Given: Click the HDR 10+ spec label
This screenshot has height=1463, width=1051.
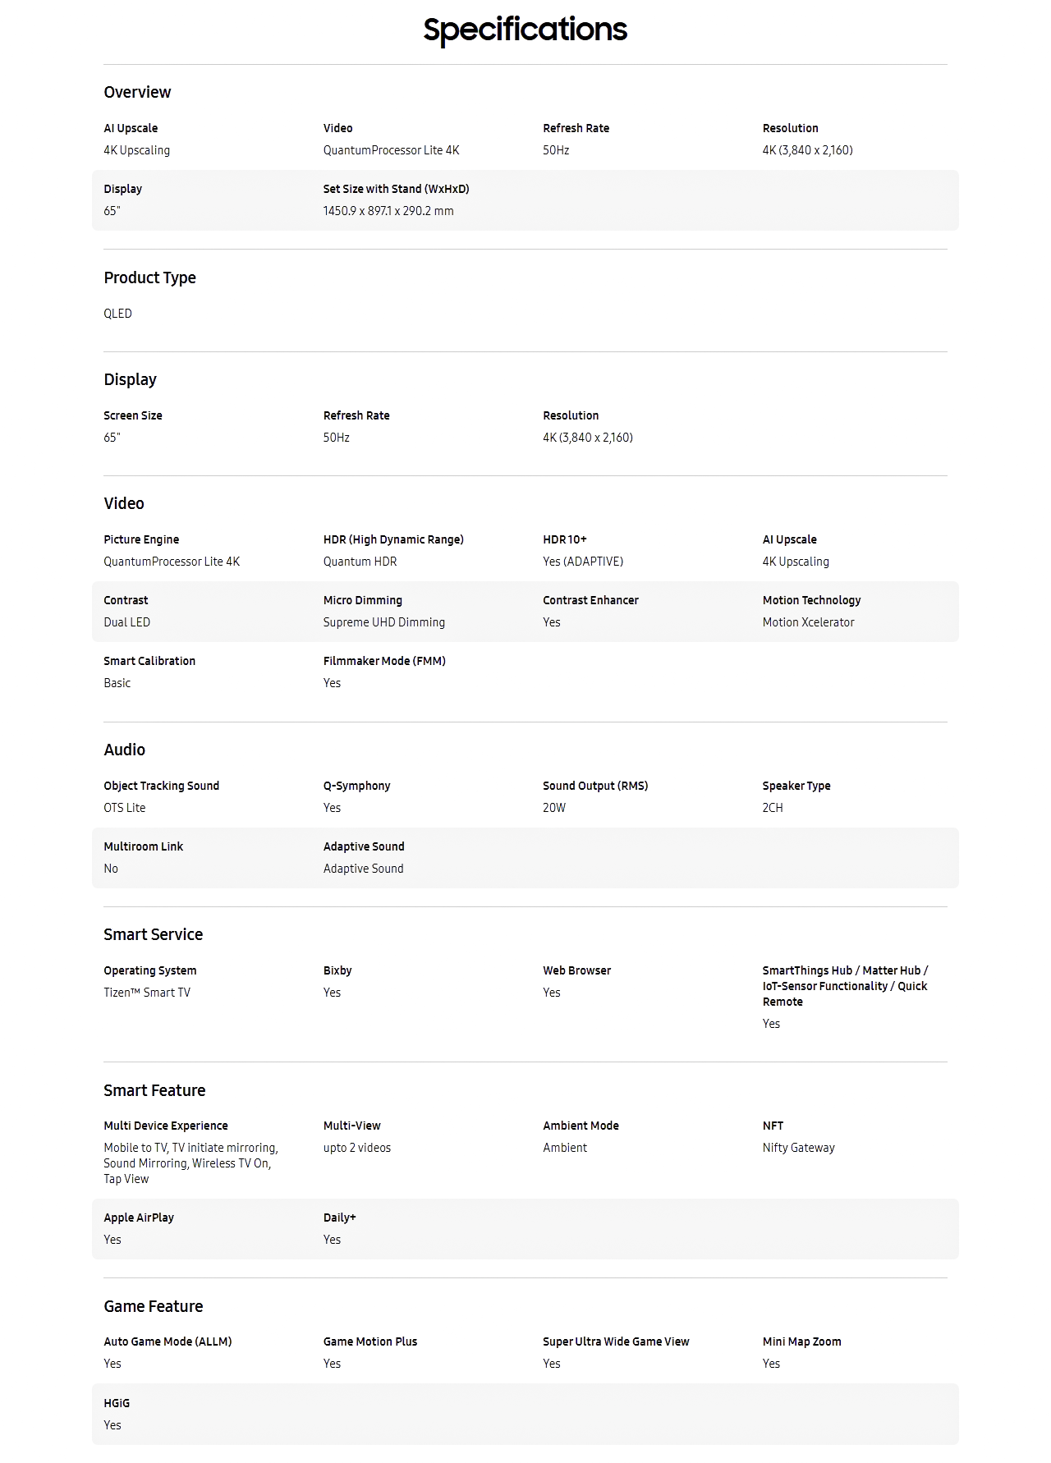Looking at the screenshot, I should pos(565,539).
